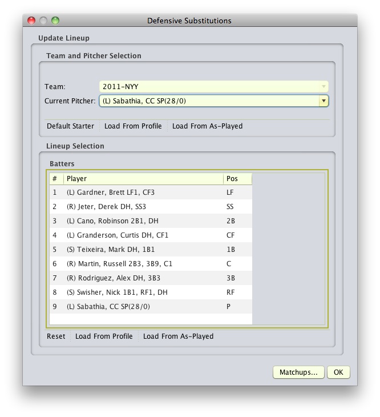The image size is (380, 417).
Task: Load lineup from As-Played below Batters
Action: click(x=178, y=336)
